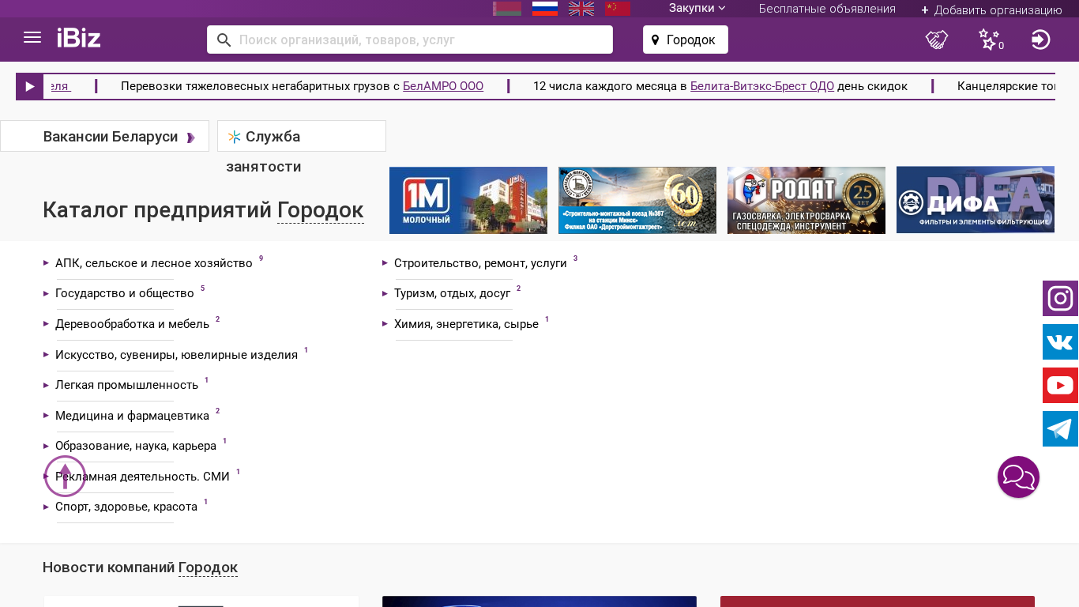Click Добавить организацию link
The width and height of the screenshot is (1079, 607).
click(991, 9)
